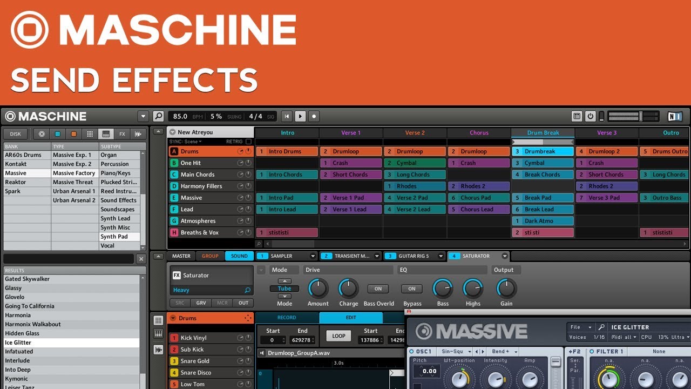Select the Verse 2 scene header
The width and height of the screenshot is (691, 389).
click(x=415, y=132)
